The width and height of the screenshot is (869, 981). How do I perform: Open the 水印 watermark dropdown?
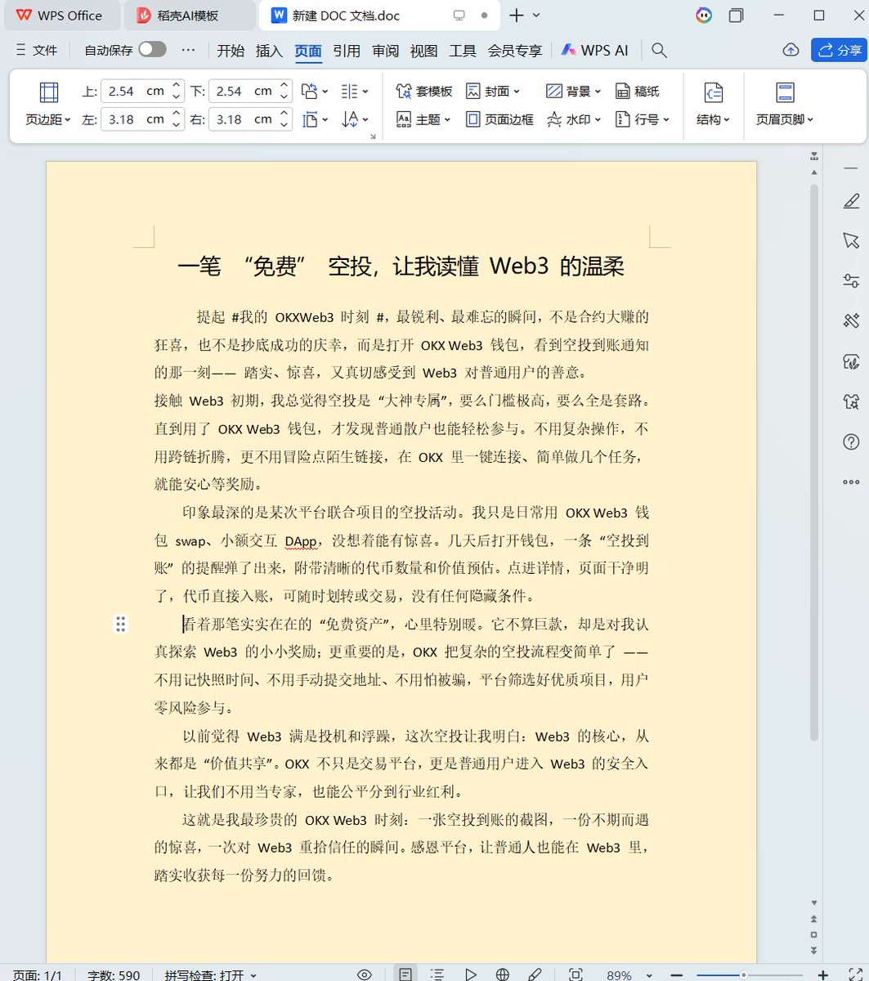pos(573,119)
